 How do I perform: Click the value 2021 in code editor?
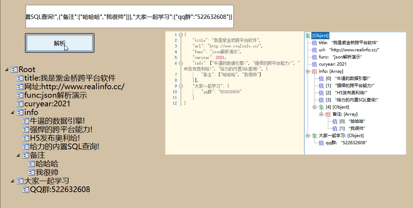(x=220, y=58)
